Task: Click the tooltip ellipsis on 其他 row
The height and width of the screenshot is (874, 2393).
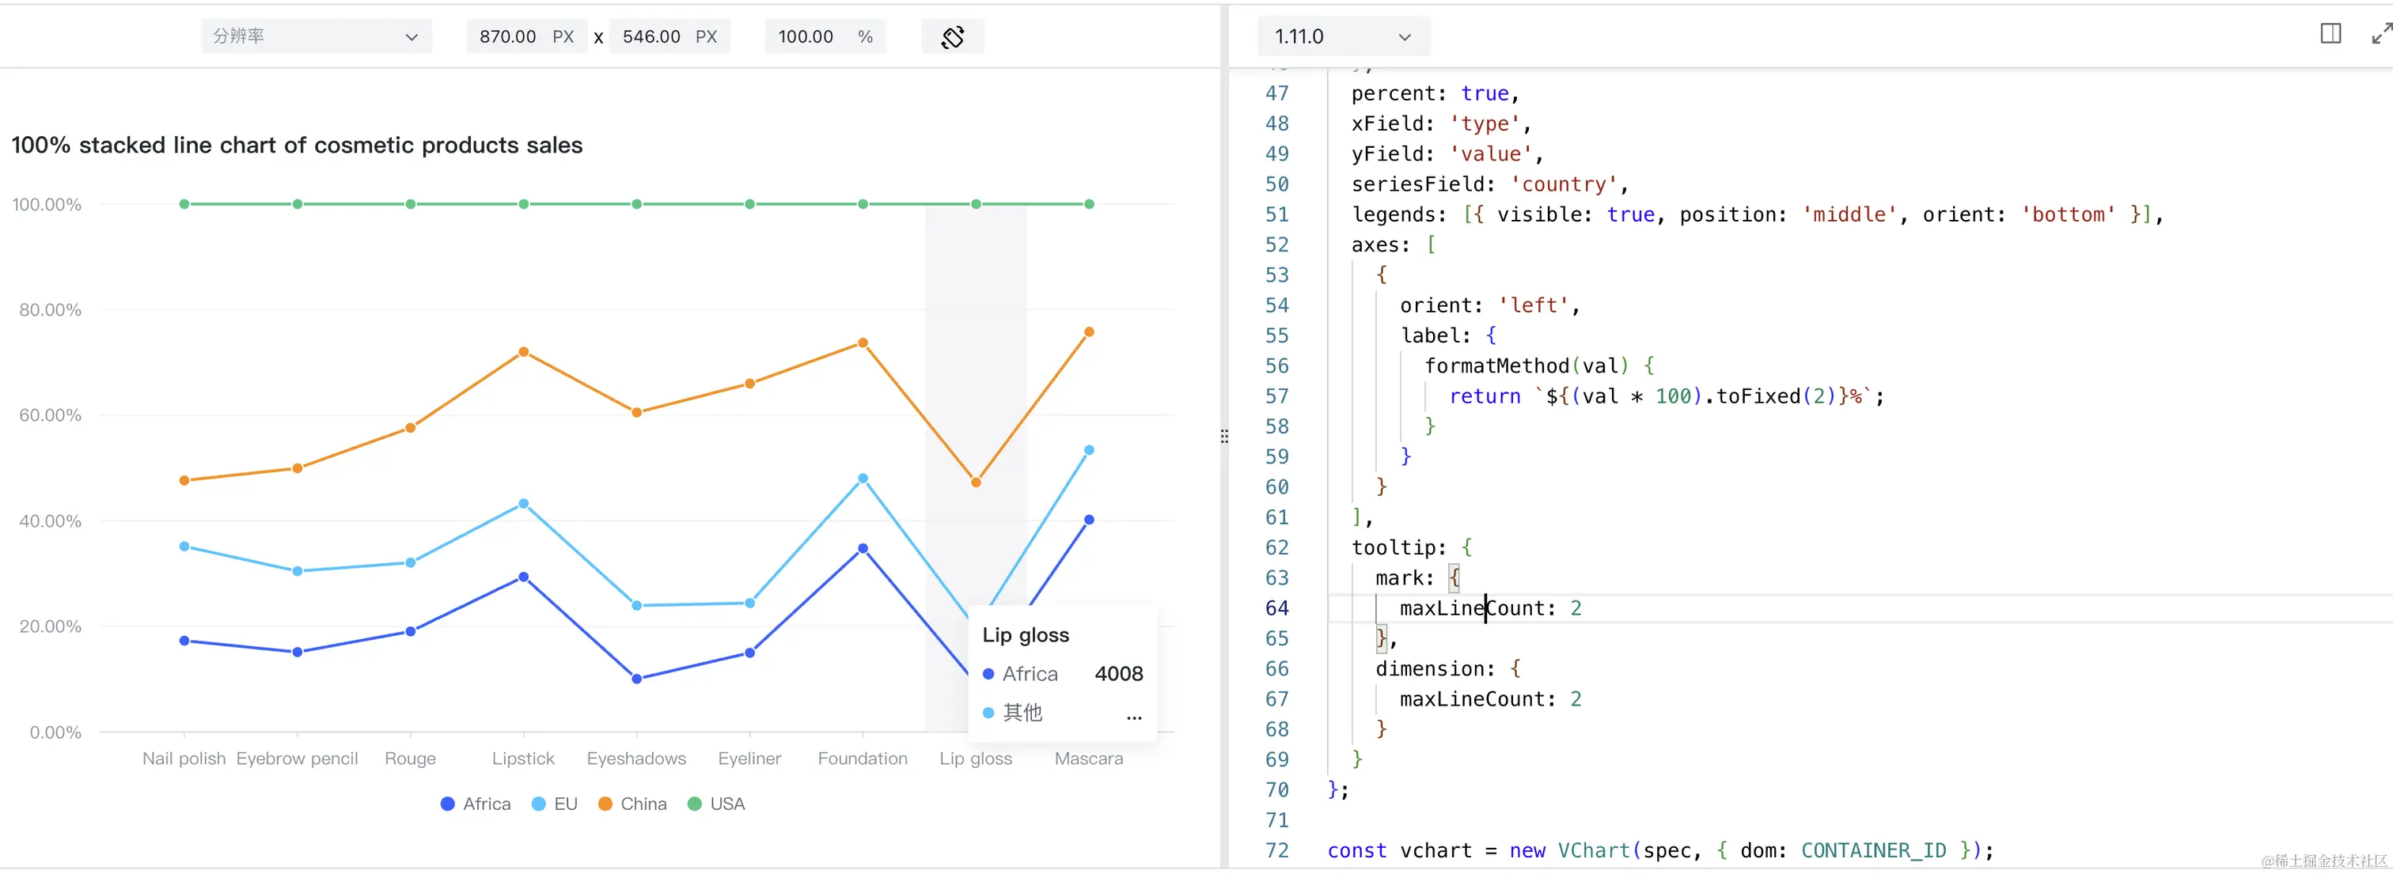Action: 1133,715
